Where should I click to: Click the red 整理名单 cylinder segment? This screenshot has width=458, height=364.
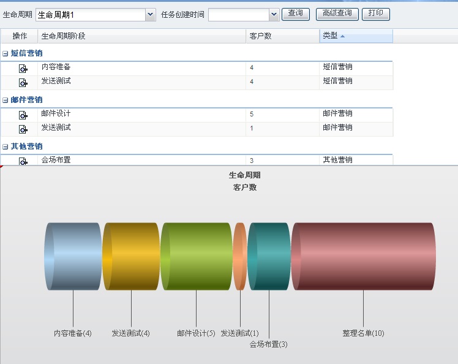[364, 256]
